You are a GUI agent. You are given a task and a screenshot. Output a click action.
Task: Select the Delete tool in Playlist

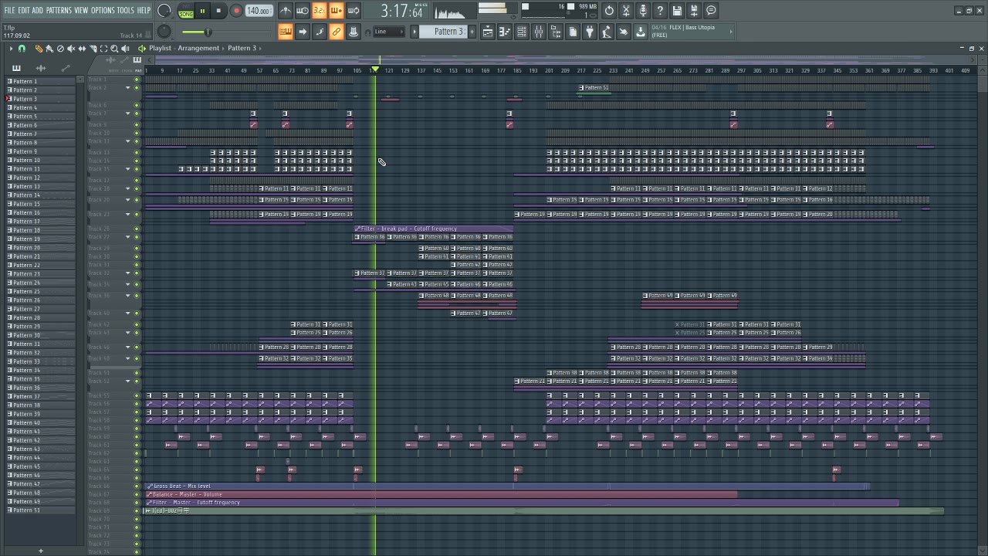[x=60, y=49]
